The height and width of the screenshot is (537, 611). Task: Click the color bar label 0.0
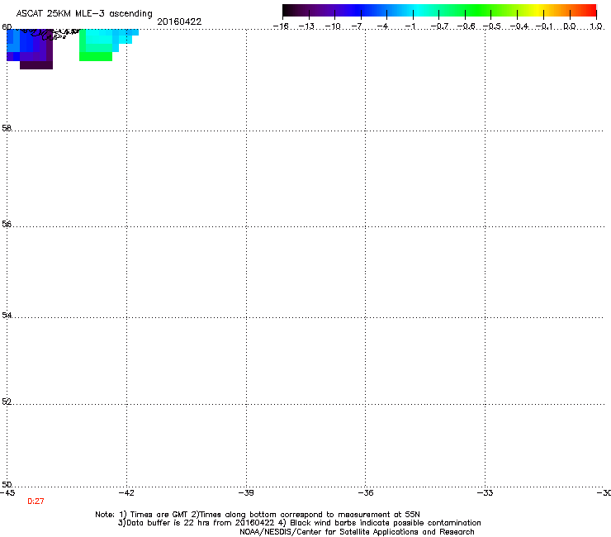570,26
